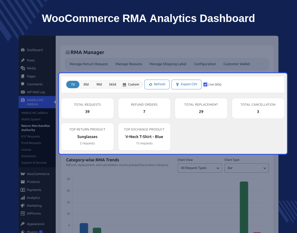The image size is (297, 233).
Task: Click the Appearance brush icon
Action: click(23, 224)
